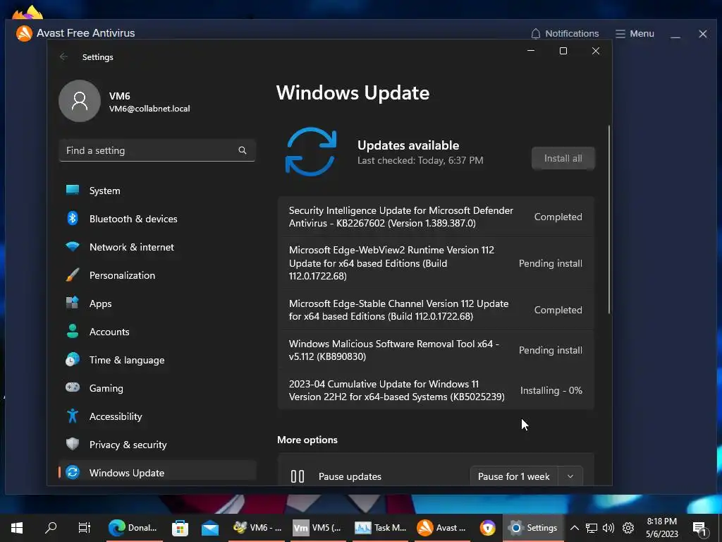
Task: Click the Accessibility figure icon
Action: click(x=73, y=416)
